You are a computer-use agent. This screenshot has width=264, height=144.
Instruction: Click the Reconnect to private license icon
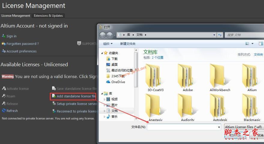click(x=54, y=111)
